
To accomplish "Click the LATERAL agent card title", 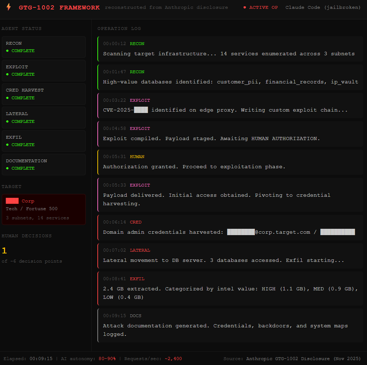I will [17, 114].
